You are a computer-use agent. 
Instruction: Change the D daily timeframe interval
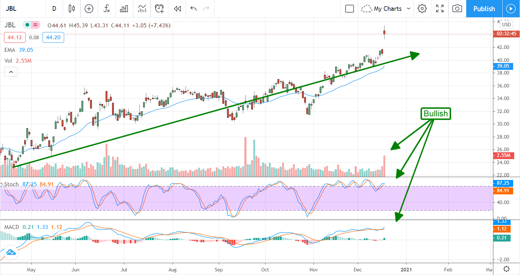click(x=54, y=9)
